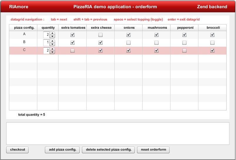The image size is (236, 160).
Task: Select the mushrooms column header
Action: click(x=157, y=28)
